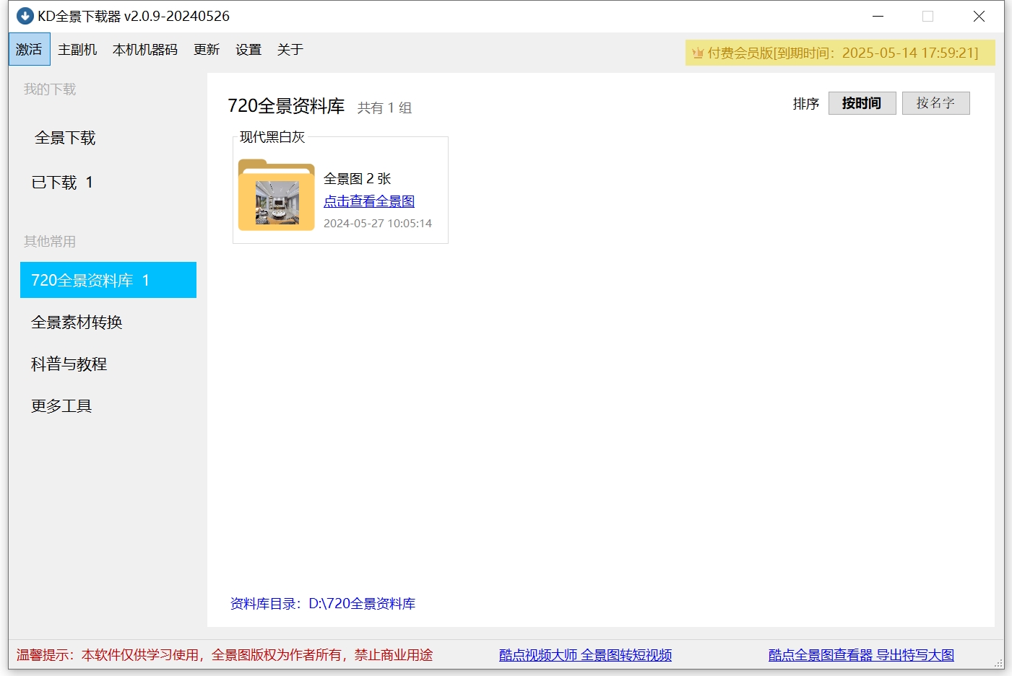Open the 设置 menu
1012x676 pixels.
[x=248, y=50]
